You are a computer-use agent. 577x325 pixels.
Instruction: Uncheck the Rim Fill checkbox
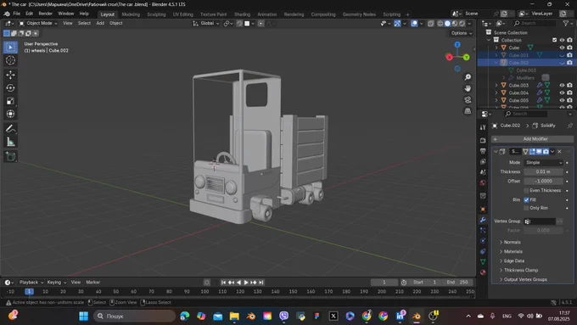pos(526,200)
